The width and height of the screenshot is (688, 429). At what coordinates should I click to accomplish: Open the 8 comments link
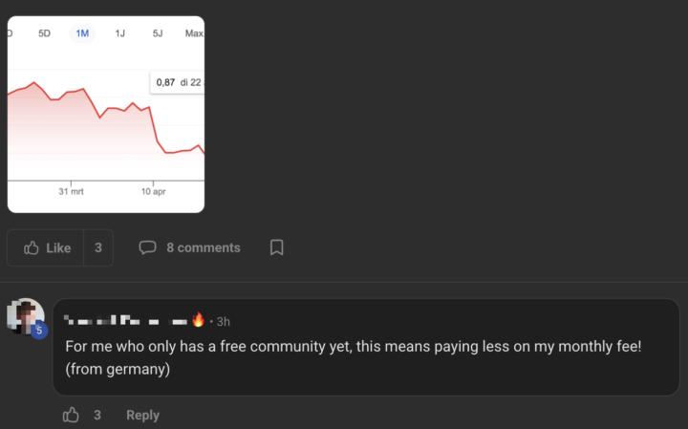pos(203,247)
